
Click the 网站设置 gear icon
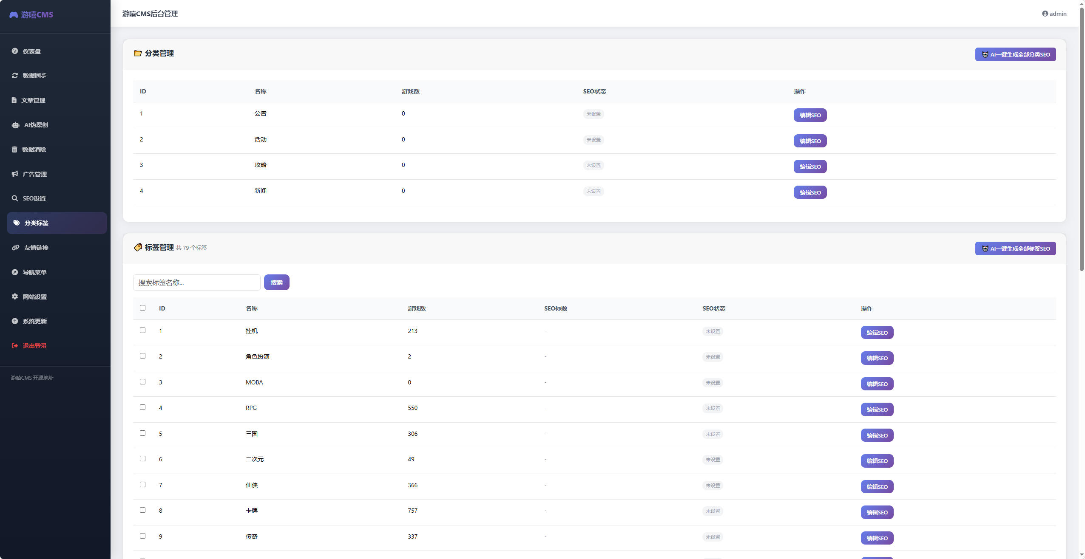(15, 296)
